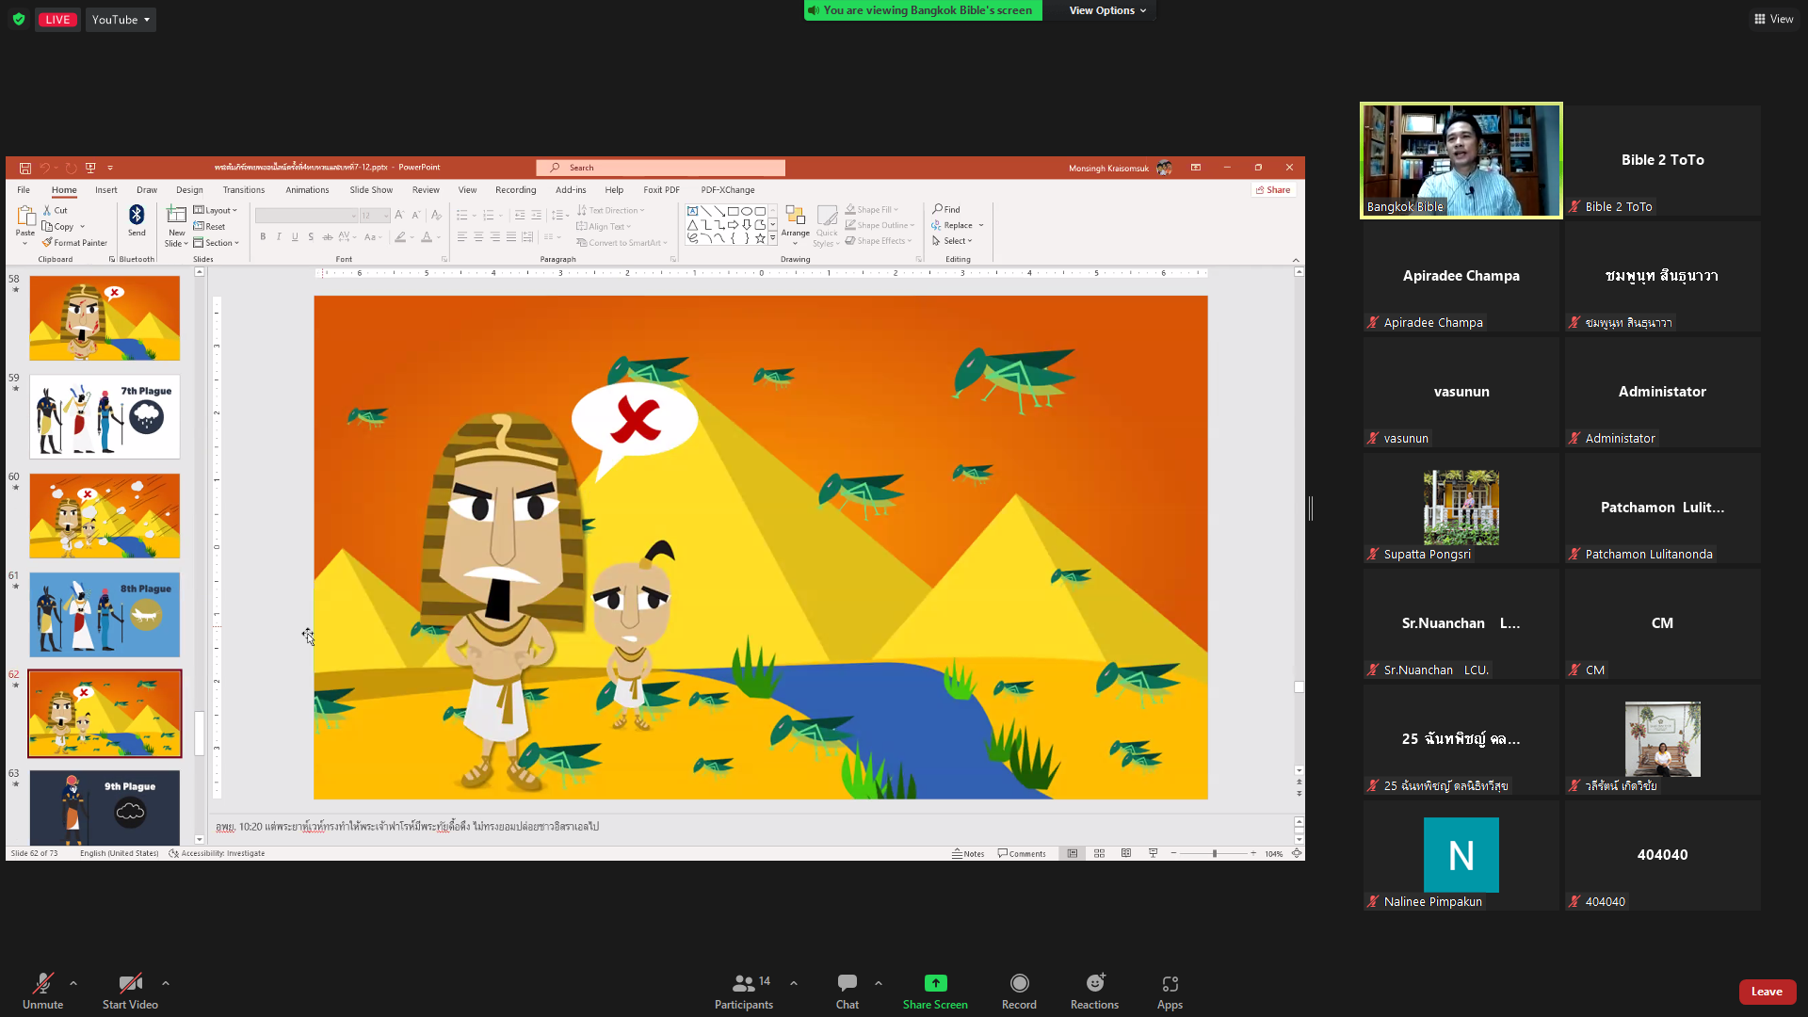Fit slide to current window icon
This screenshot has height=1017, width=1808.
[x=1297, y=853]
